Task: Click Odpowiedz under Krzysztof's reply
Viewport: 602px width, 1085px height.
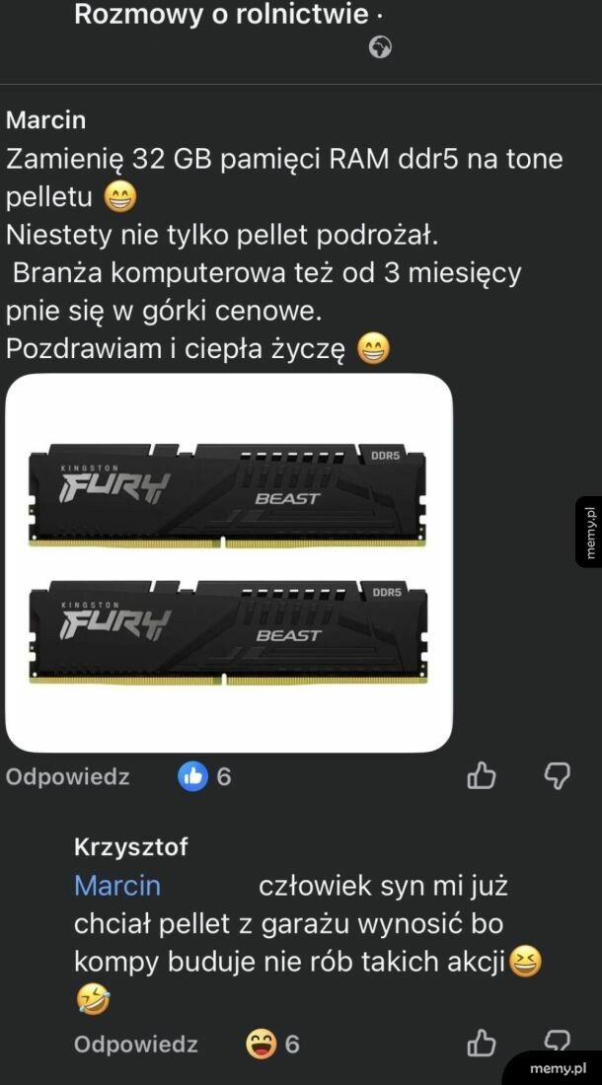Action: [135, 1044]
